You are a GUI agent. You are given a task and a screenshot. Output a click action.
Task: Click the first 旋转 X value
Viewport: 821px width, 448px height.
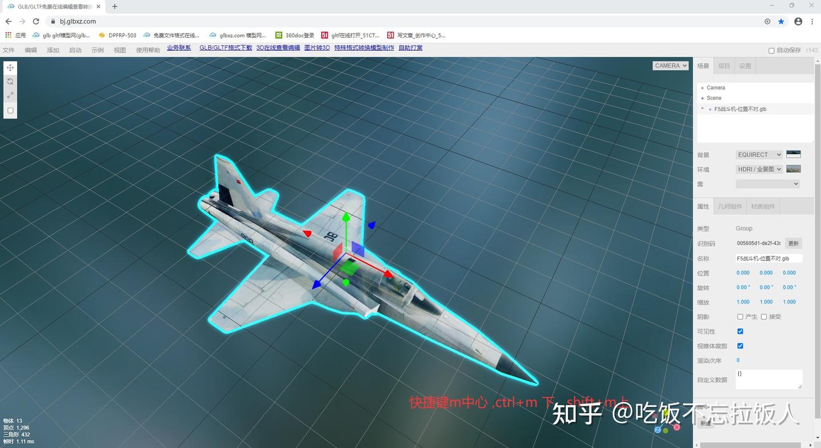(743, 287)
